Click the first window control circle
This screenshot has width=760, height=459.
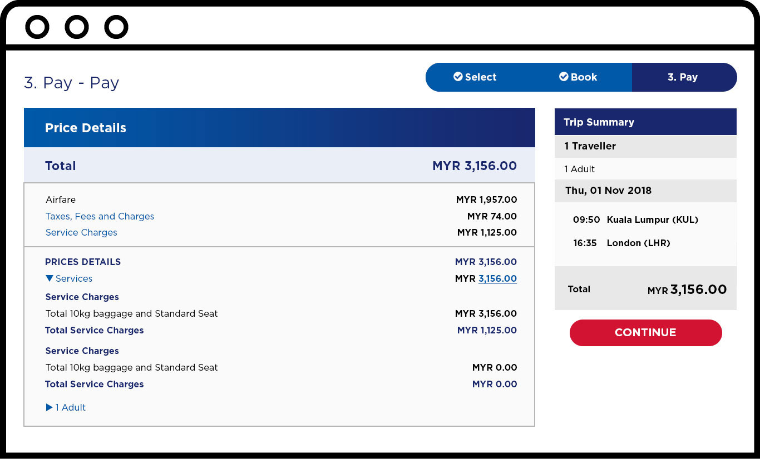click(x=37, y=27)
